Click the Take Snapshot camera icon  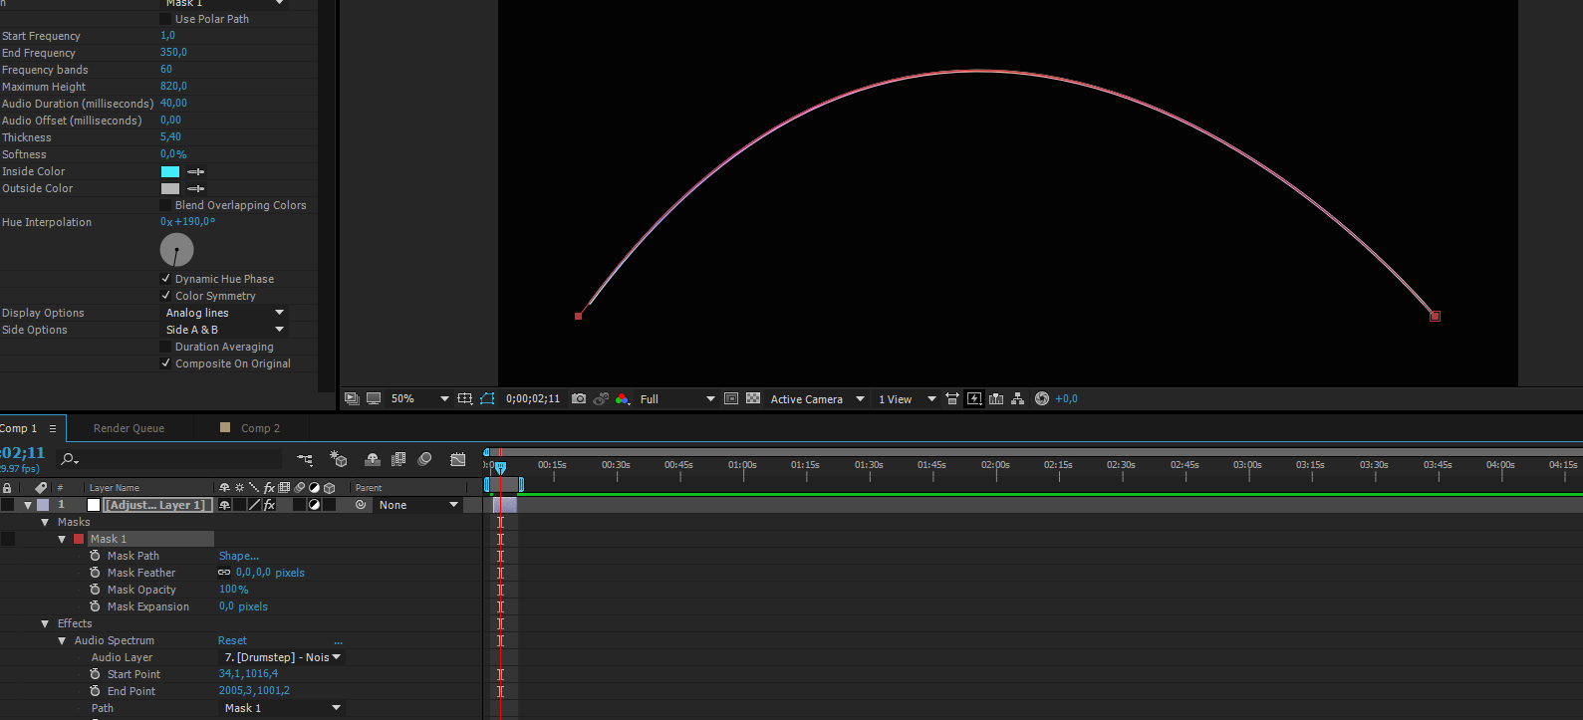(x=579, y=398)
